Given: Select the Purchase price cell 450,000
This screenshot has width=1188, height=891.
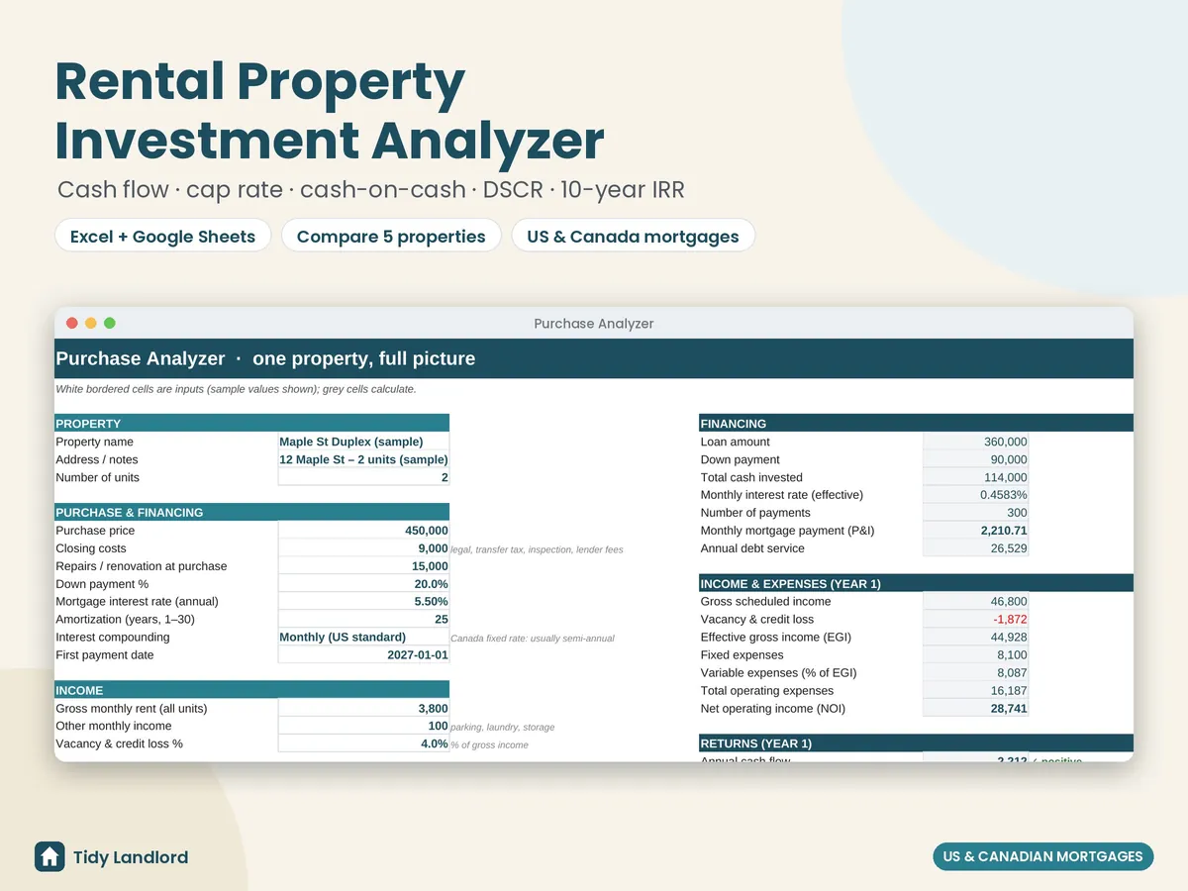Looking at the screenshot, I should pyautogui.click(x=363, y=531).
